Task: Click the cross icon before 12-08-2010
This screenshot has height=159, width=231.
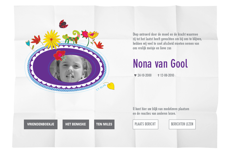Action: pos(158,75)
